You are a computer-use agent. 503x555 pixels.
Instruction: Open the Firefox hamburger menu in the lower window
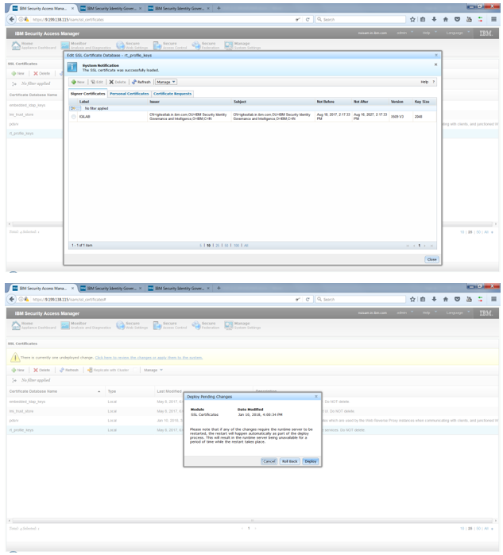click(493, 299)
